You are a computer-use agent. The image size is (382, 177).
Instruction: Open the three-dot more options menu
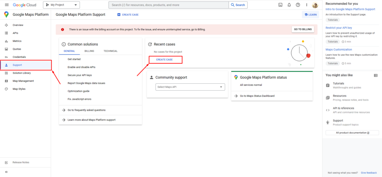[307, 5]
